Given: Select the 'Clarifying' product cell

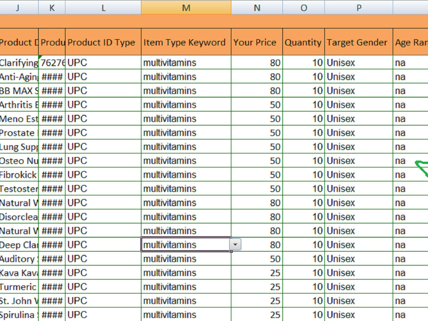Looking at the screenshot, I should [19, 62].
